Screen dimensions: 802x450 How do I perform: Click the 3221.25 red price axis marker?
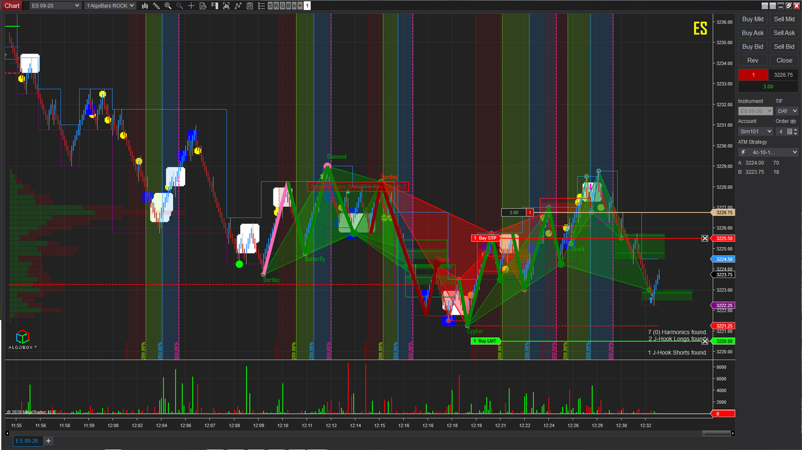tap(722, 326)
